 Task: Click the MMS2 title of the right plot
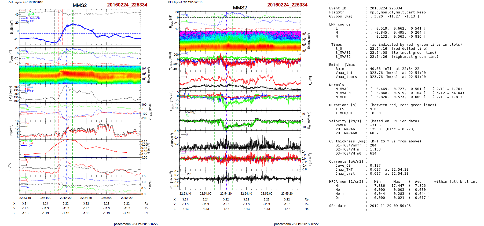[240, 8]
